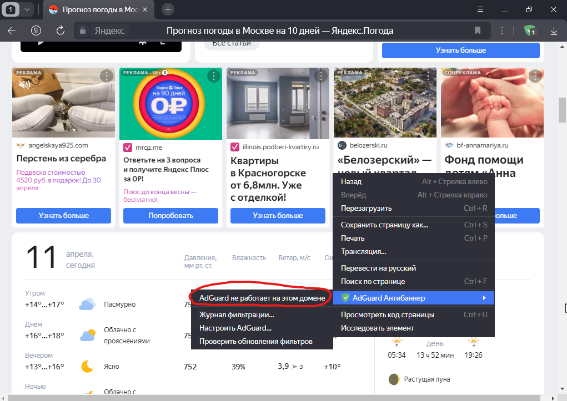Click the Влажность column header
The height and width of the screenshot is (401, 567).
[x=249, y=258]
